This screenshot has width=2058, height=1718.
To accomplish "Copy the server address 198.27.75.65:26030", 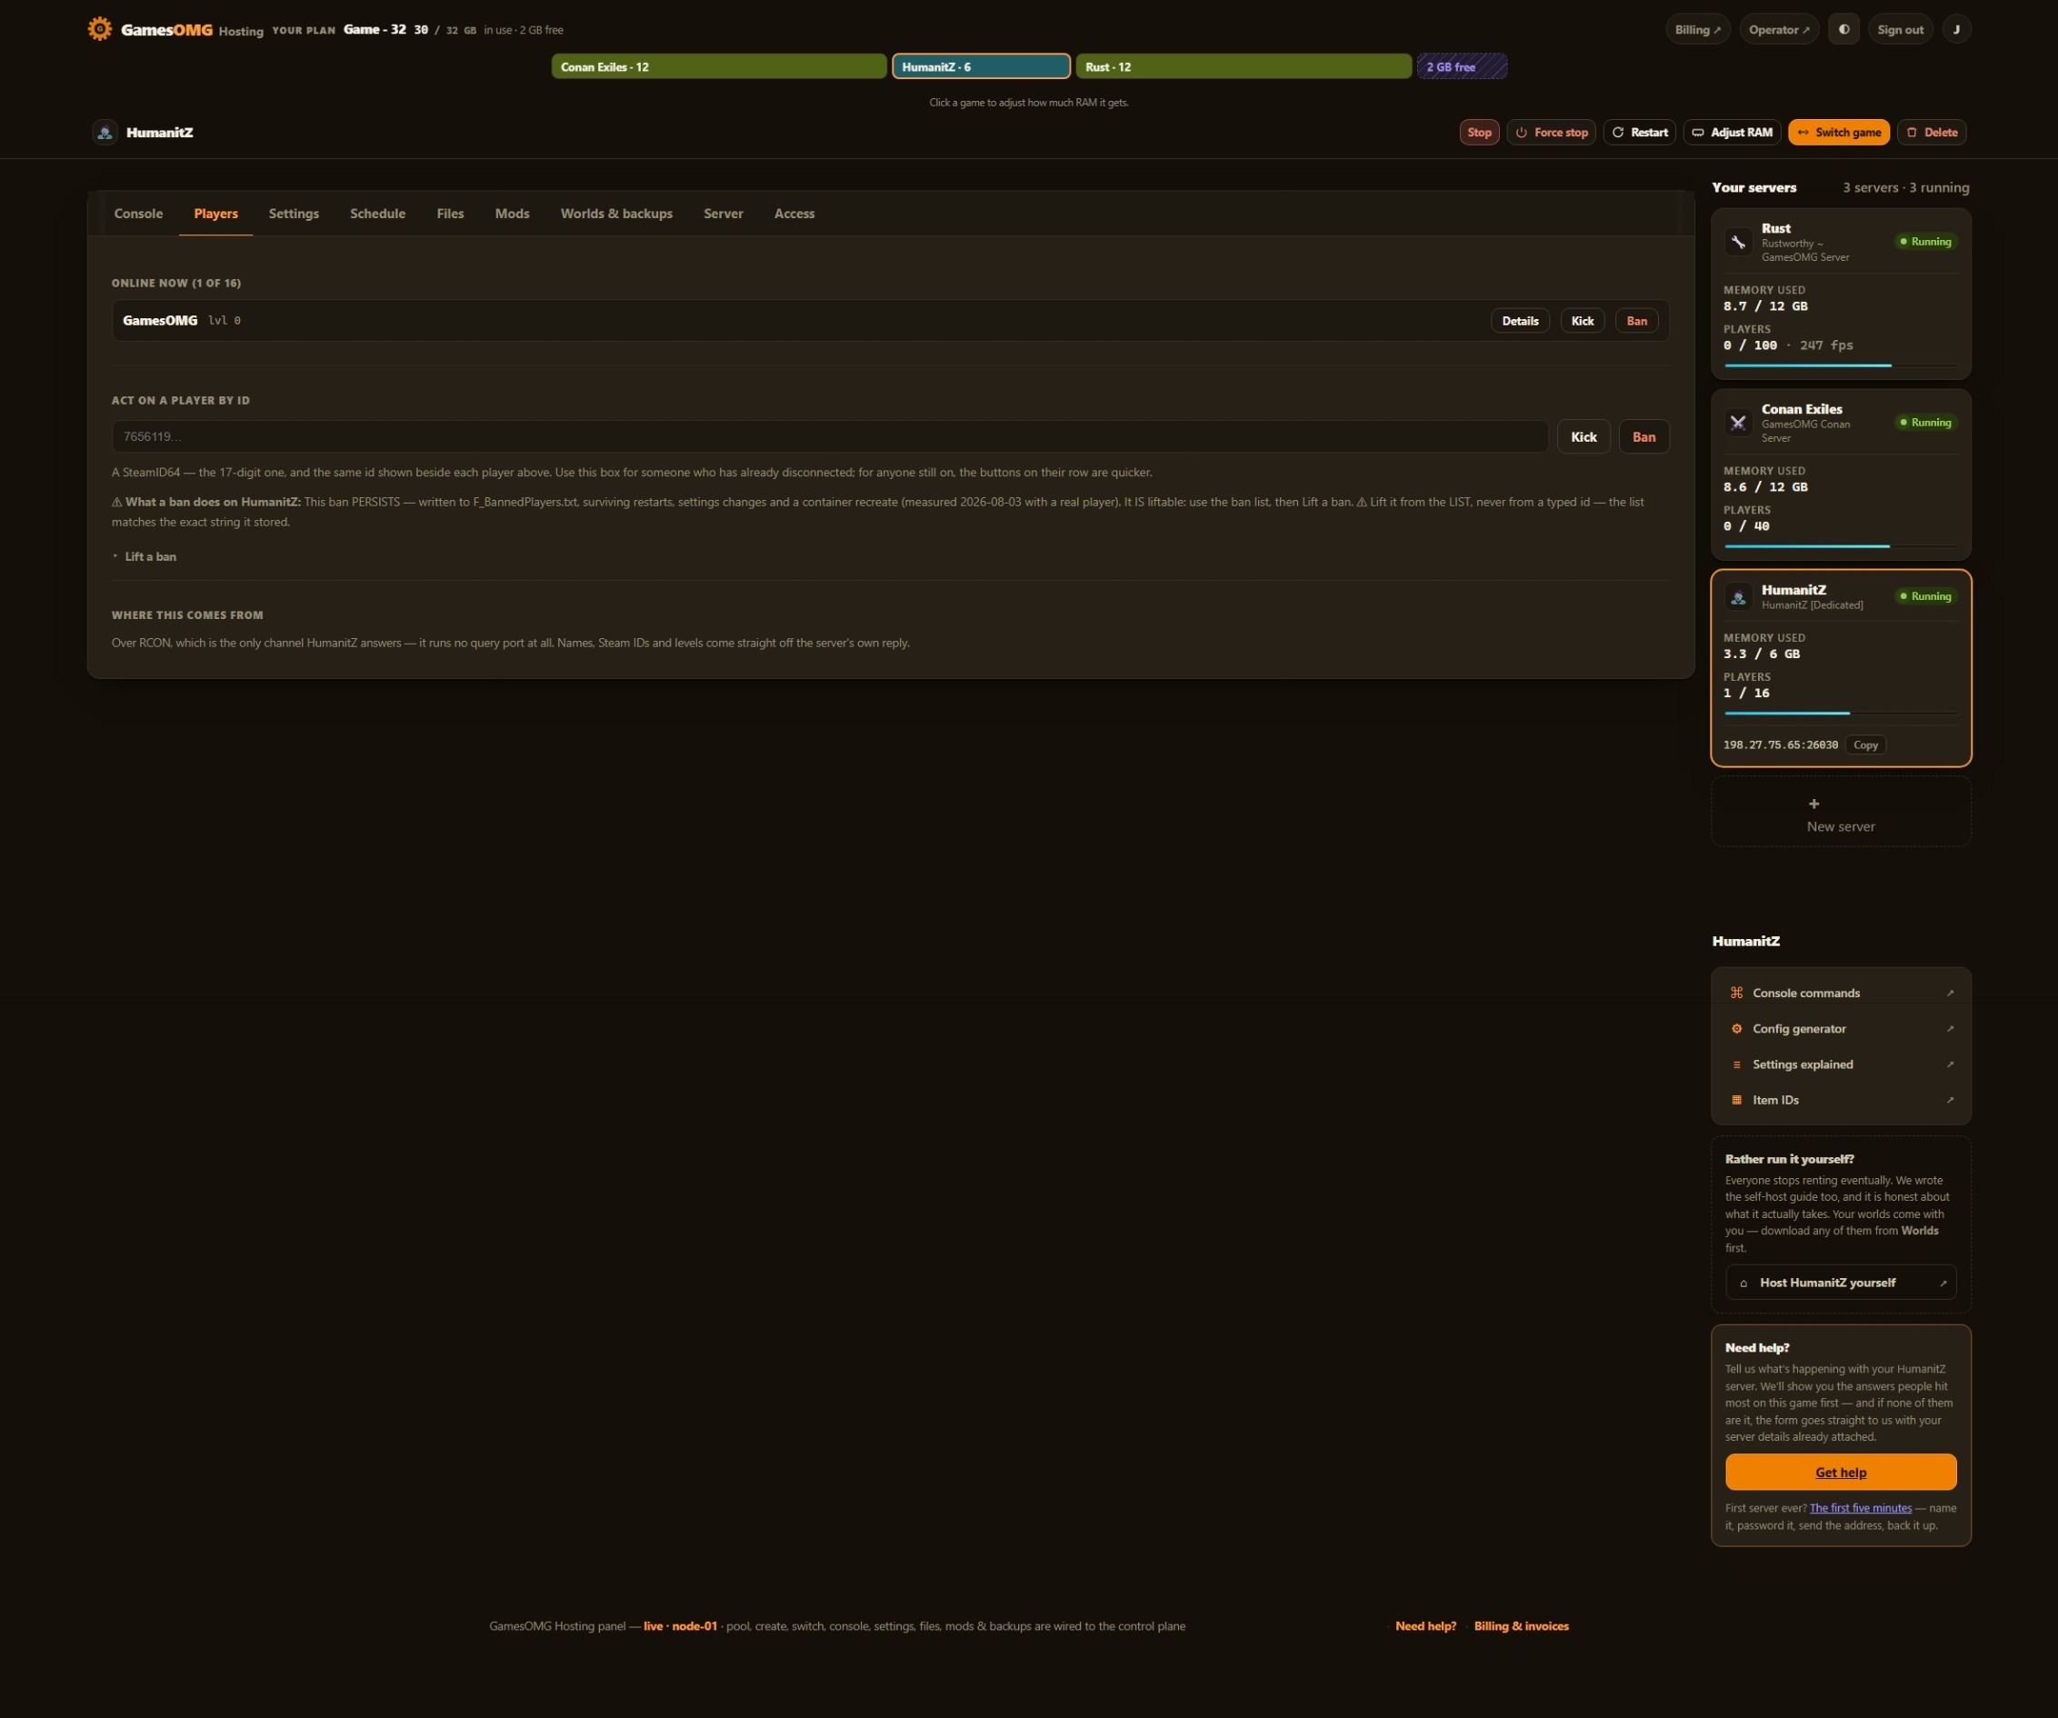I will tap(1865, 744).
